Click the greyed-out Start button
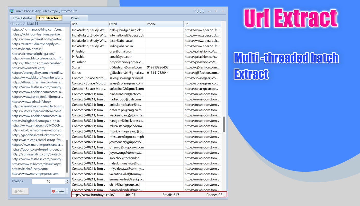The image size is (360, 206). click(20, 191)
